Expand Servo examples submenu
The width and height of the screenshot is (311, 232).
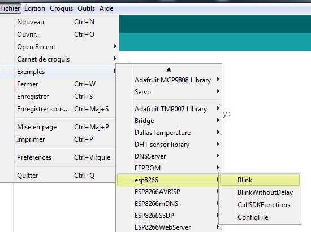click(x=169, y=92)
